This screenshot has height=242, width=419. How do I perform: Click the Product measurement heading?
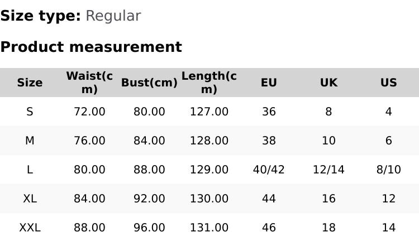coord(91,47)
